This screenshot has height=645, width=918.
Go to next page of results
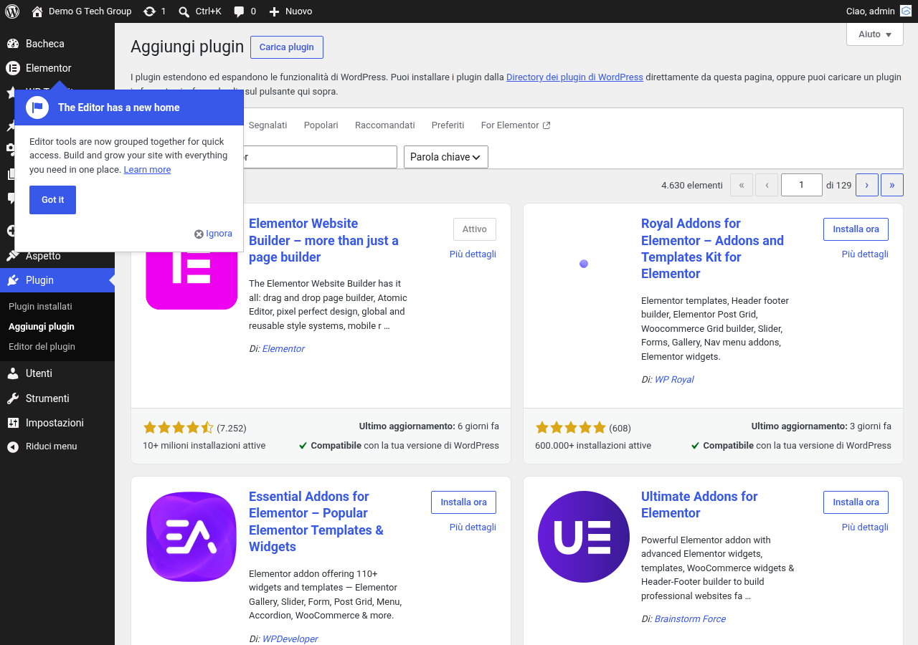point(867,185)
